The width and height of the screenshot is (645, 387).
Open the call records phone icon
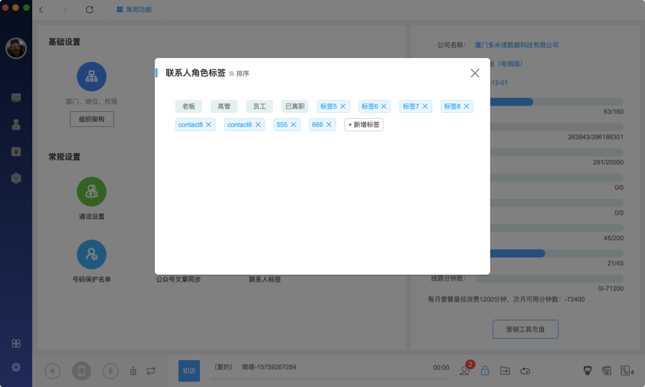pyautogui.click(x=606, y=370)
